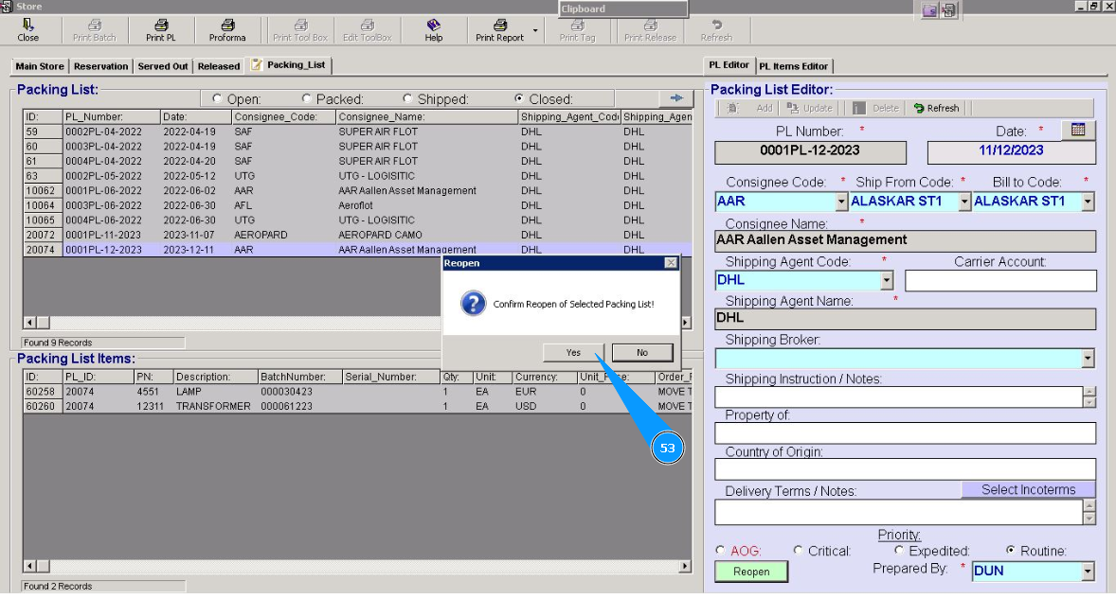Image resolution: width=1116 pixels, height=599 pixels.
Task: Click Refresh in Packing List Editor
Action: [936, 108]
